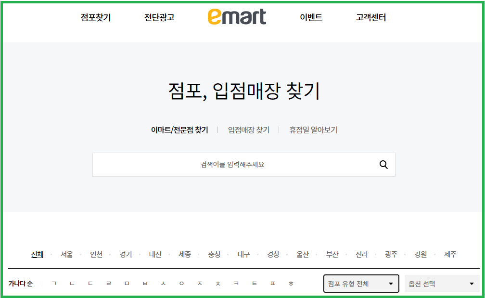The image size is (485, 298).
Task: Filter stores by 부산
Action: pyautogui.click(x=332, y=254)
